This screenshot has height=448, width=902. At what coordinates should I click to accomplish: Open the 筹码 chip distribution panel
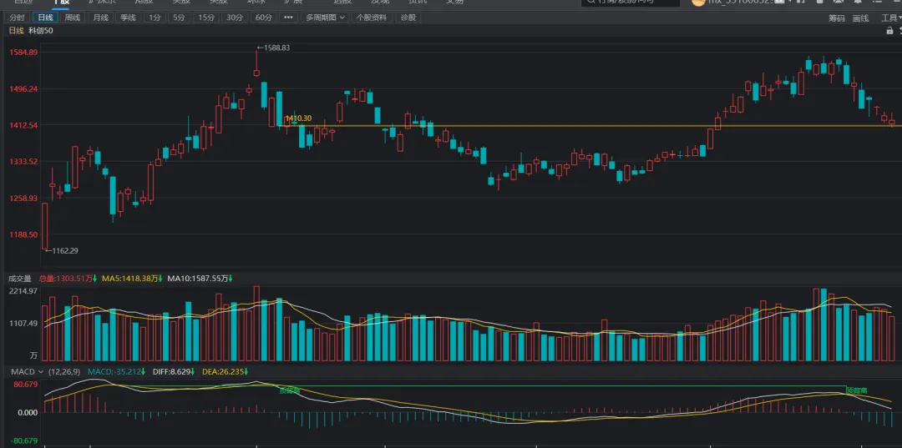point(837,18)
